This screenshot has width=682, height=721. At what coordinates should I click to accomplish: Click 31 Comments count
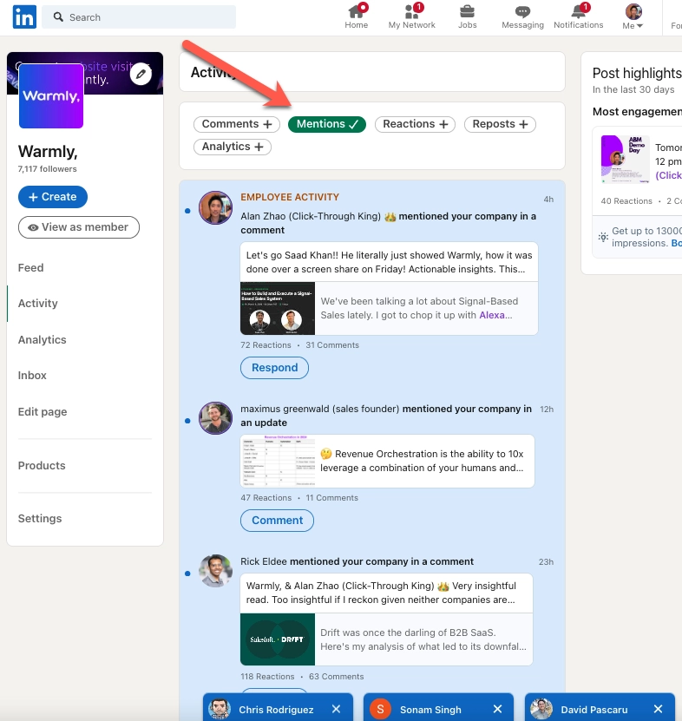click(x=332, y=344)
